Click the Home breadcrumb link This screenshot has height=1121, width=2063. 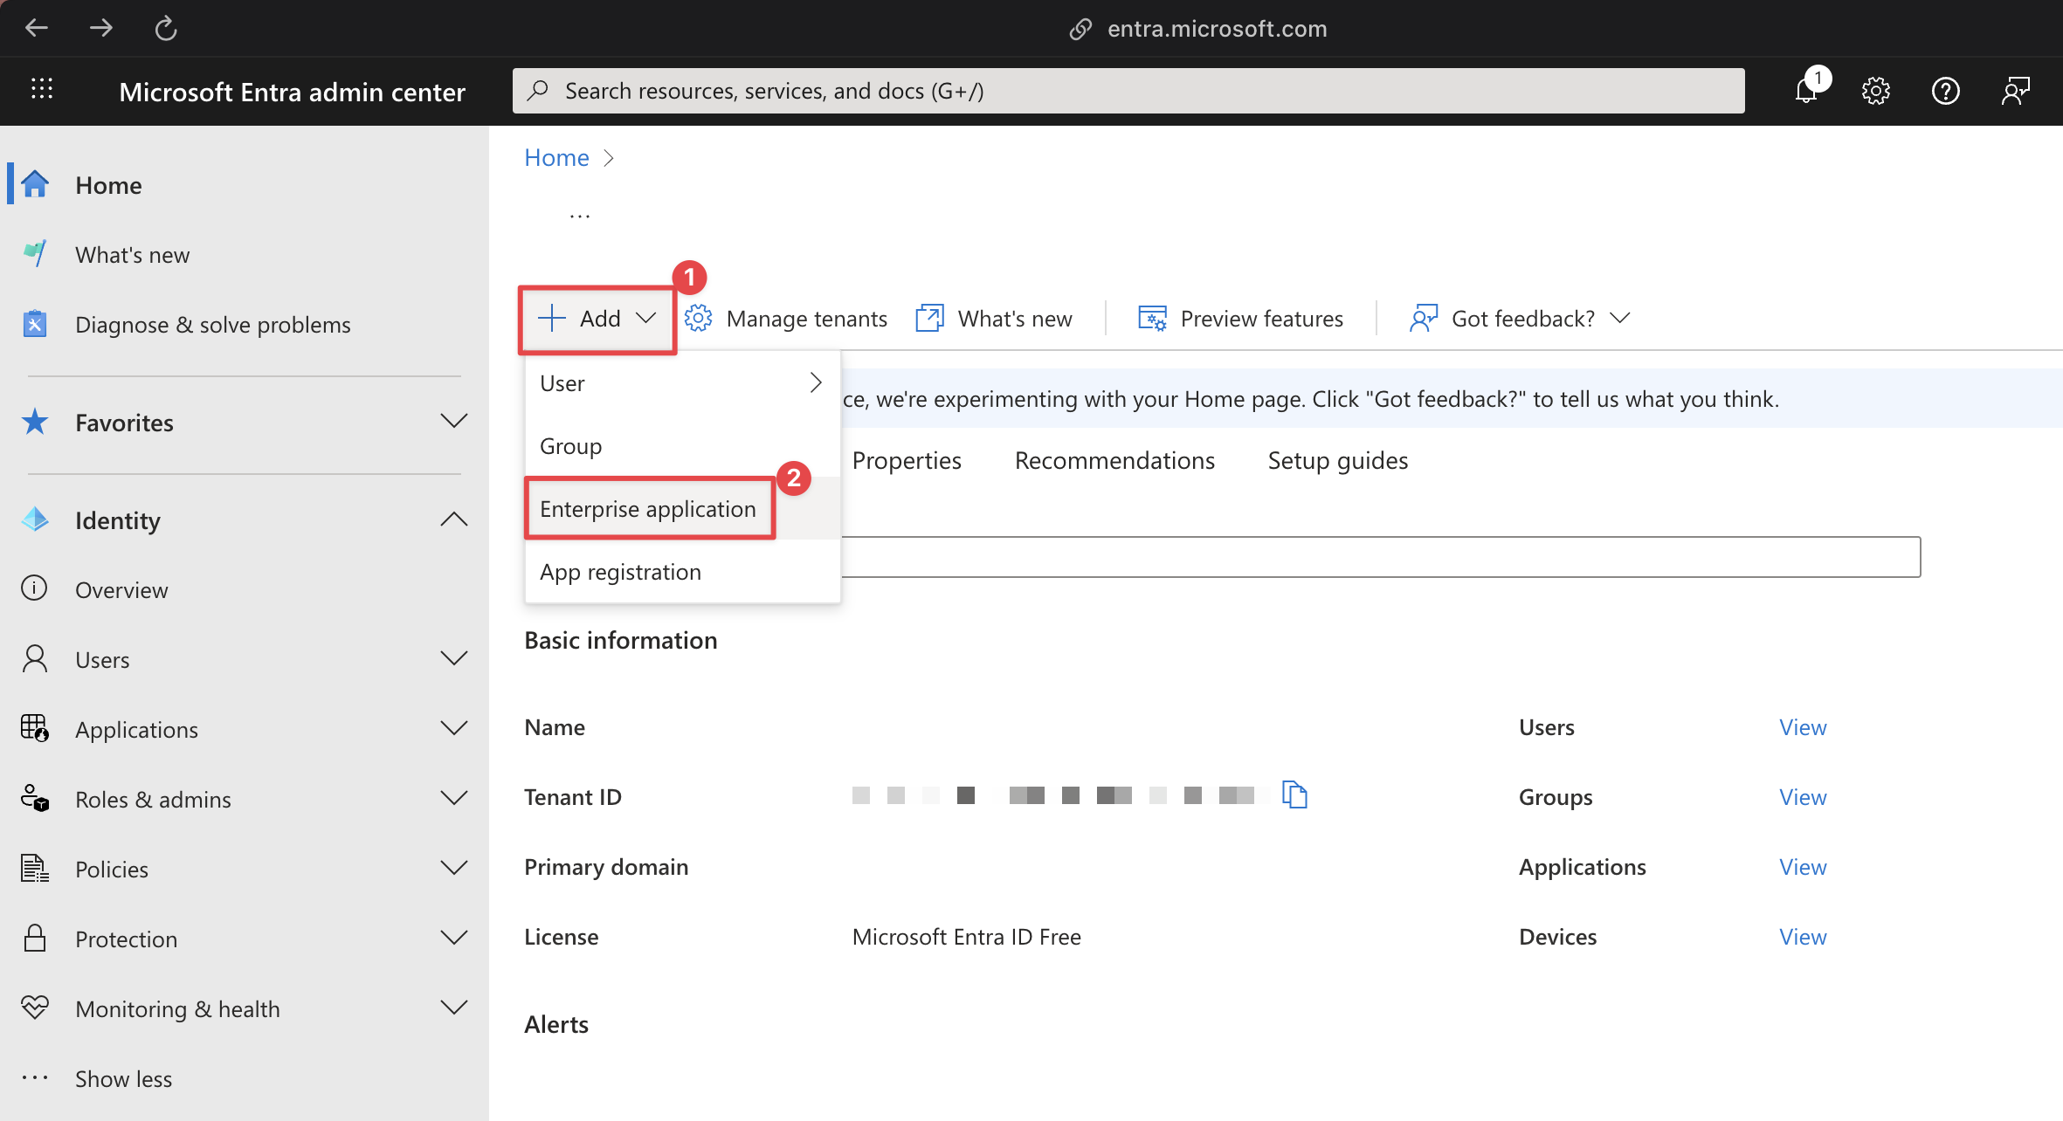556,158
